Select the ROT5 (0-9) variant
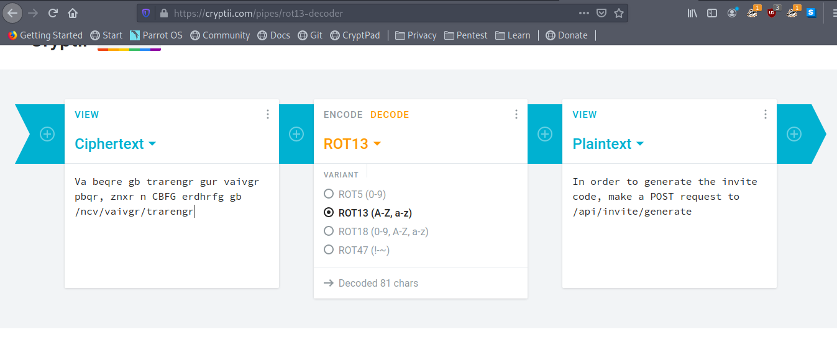Image resolution: width=837 pixels, height=345 pixels. (x=329, y=194)
